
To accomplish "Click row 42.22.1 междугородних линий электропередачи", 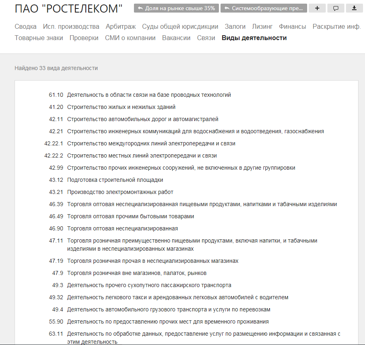I will pos(140,143).
